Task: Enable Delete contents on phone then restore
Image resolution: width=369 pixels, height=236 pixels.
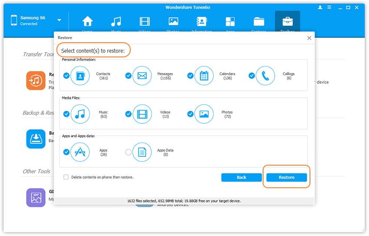Action: coord(66,177)
